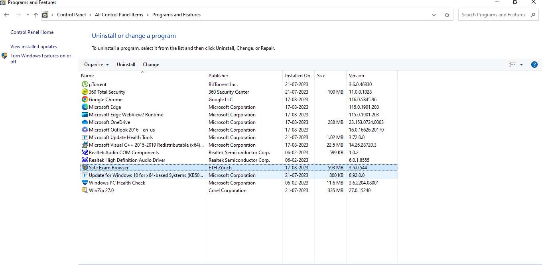Image resolution: width=542 pixels, height=265 pixels.
Task: Click version 3.5.0.544
Action: coord(358,168)
